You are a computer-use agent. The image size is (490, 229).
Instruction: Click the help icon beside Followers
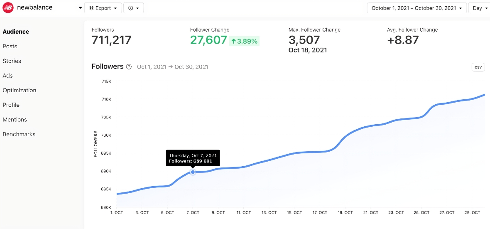tap(129, 66)
